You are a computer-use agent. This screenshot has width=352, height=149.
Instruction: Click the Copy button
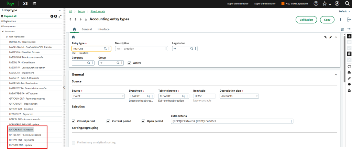327,20
